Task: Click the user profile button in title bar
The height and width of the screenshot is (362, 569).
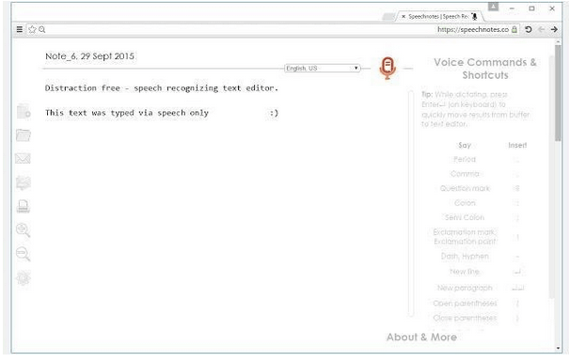Action: 493,7
